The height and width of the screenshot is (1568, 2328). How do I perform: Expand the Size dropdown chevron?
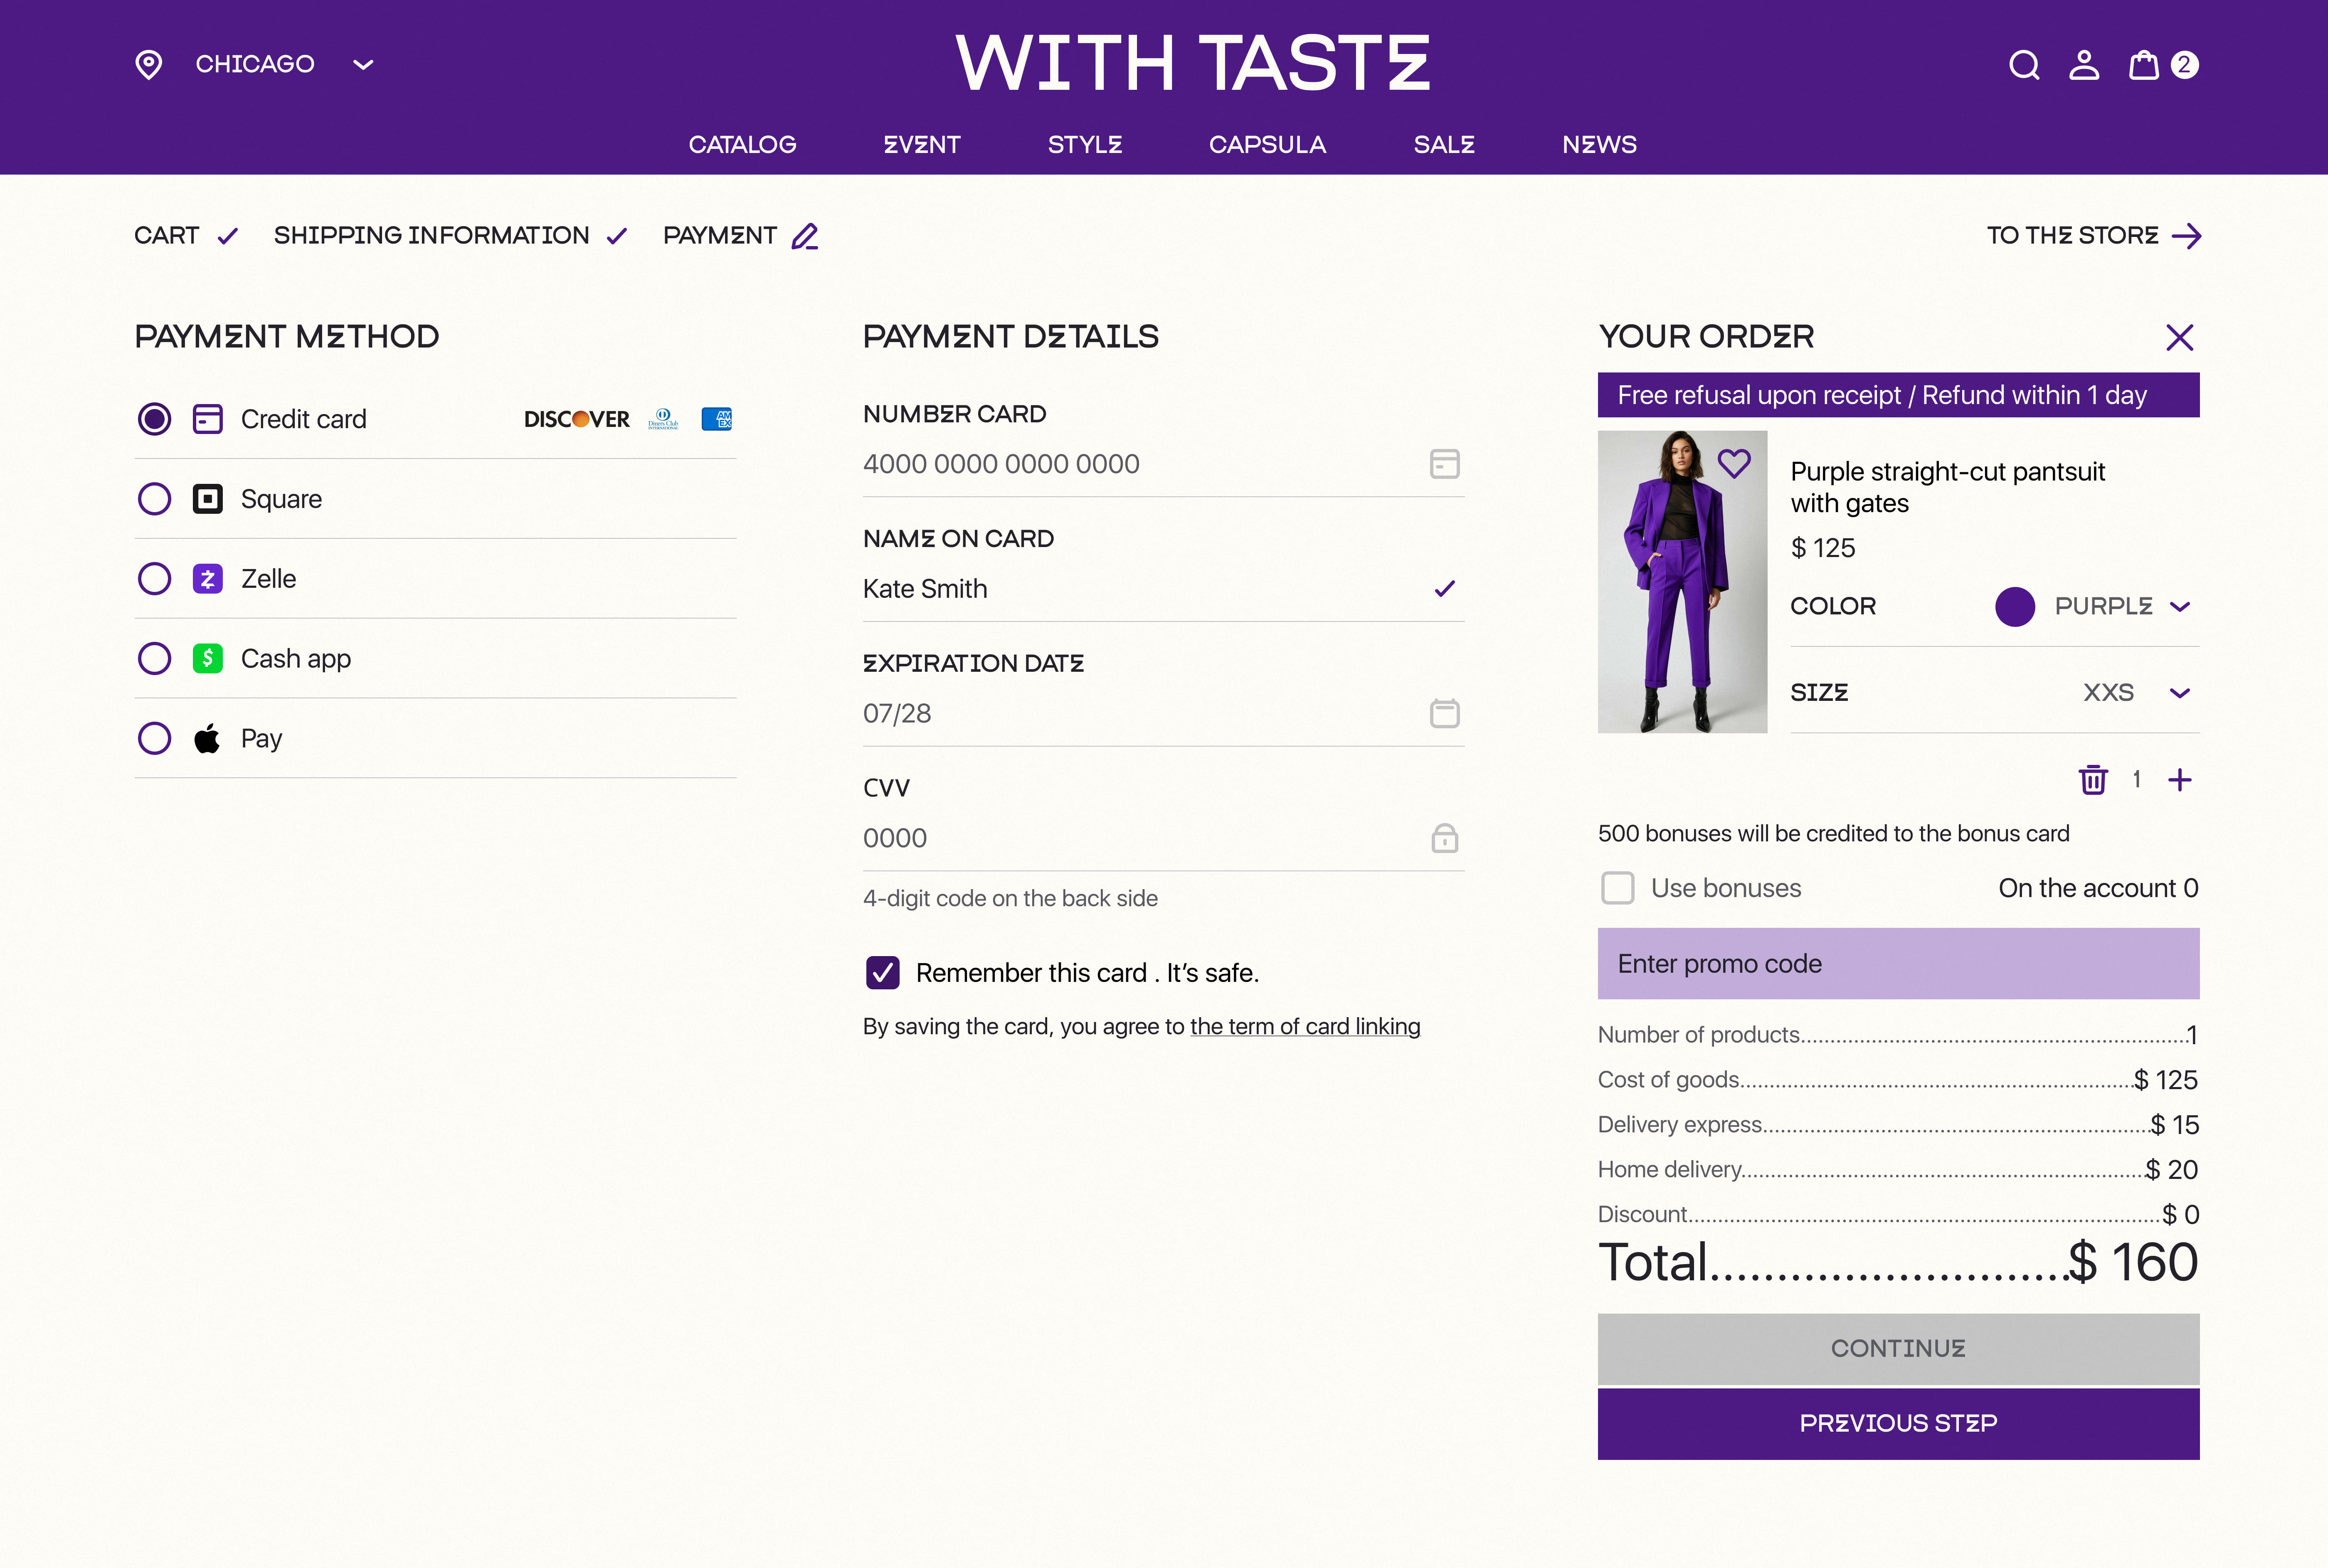pos(2181,693)
